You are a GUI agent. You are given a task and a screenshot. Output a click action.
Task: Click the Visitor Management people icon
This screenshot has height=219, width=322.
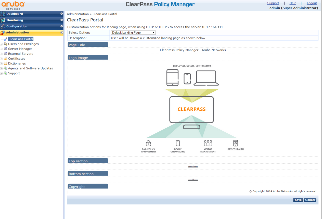point(208,143)
